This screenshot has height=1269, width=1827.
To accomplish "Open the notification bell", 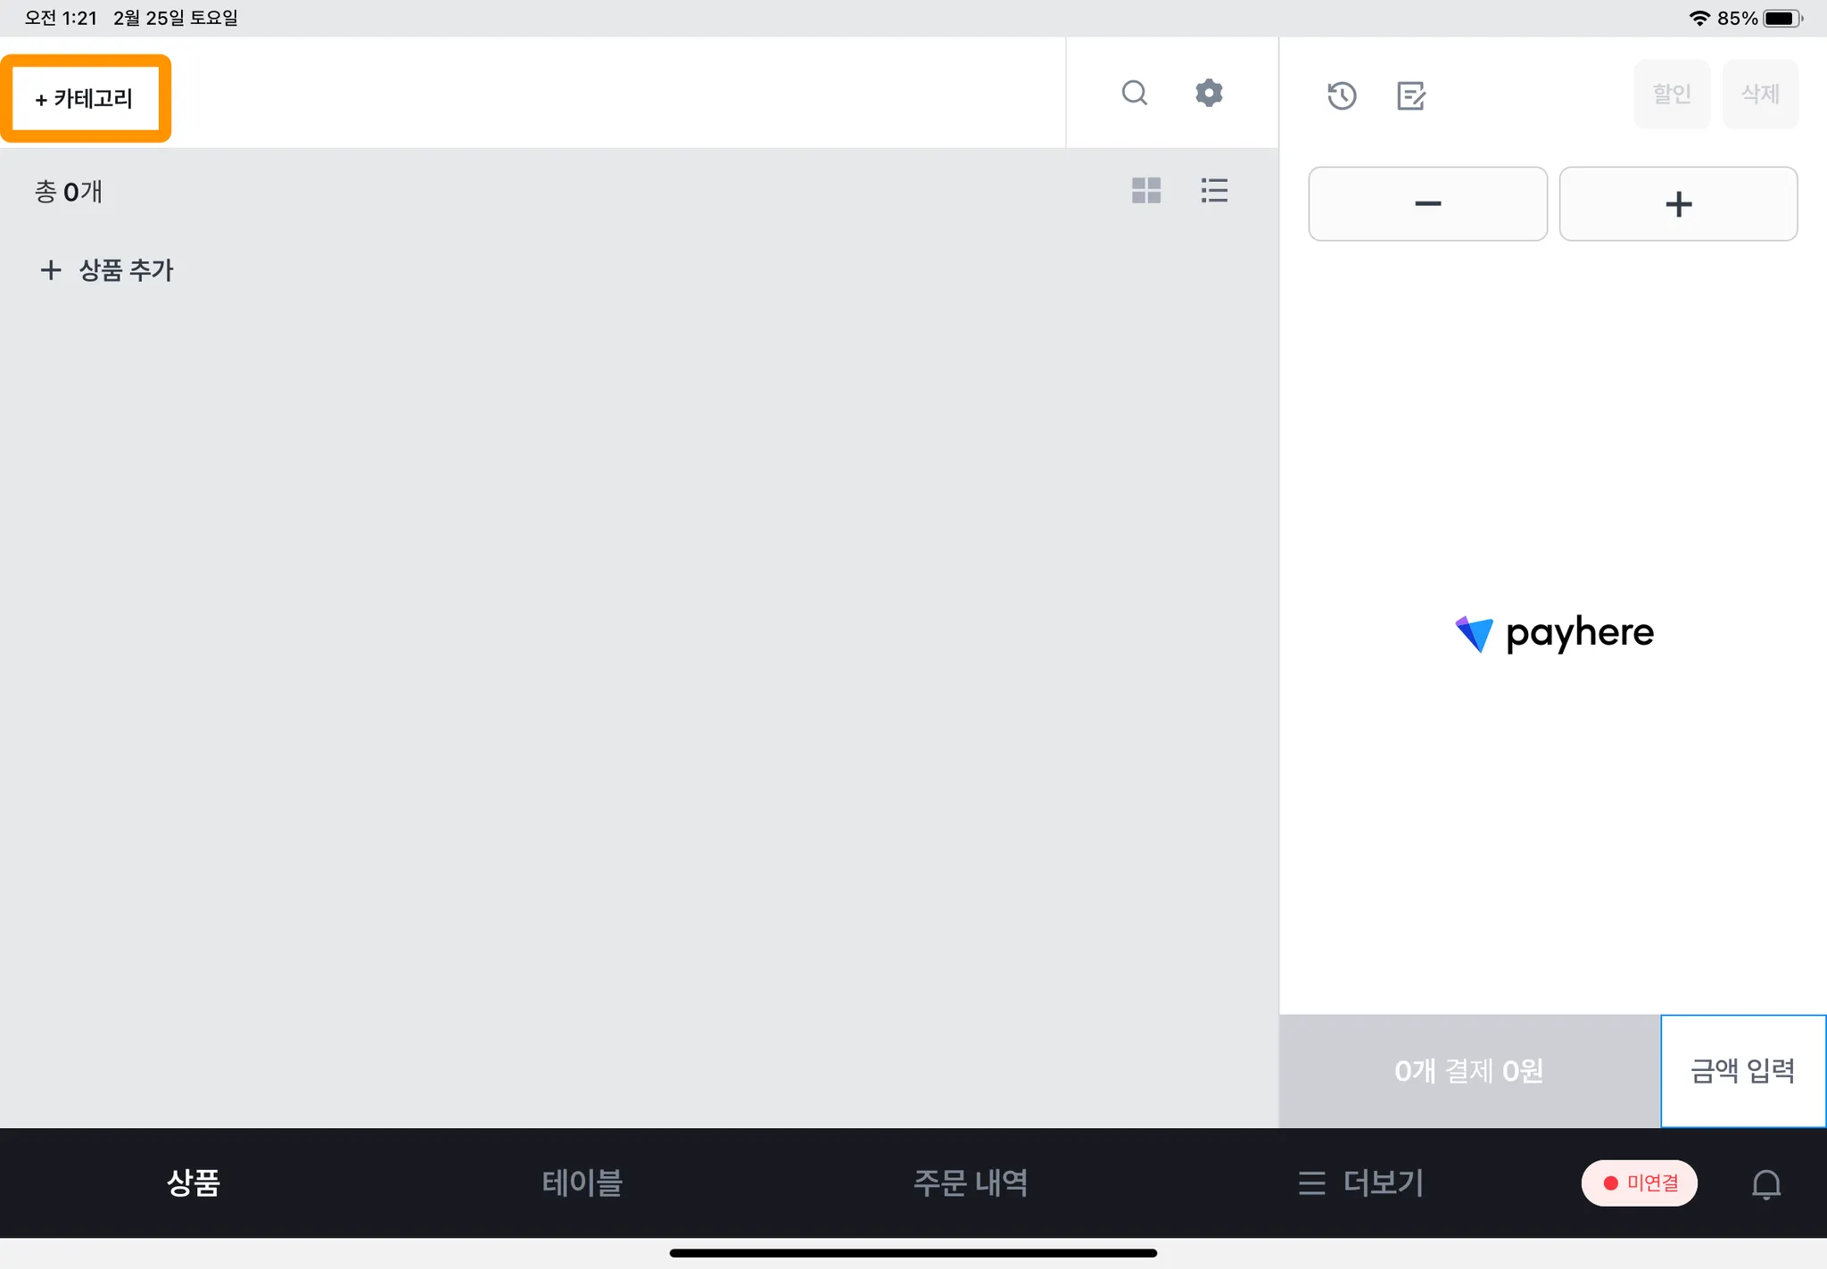I will tap(1765, 1183).
